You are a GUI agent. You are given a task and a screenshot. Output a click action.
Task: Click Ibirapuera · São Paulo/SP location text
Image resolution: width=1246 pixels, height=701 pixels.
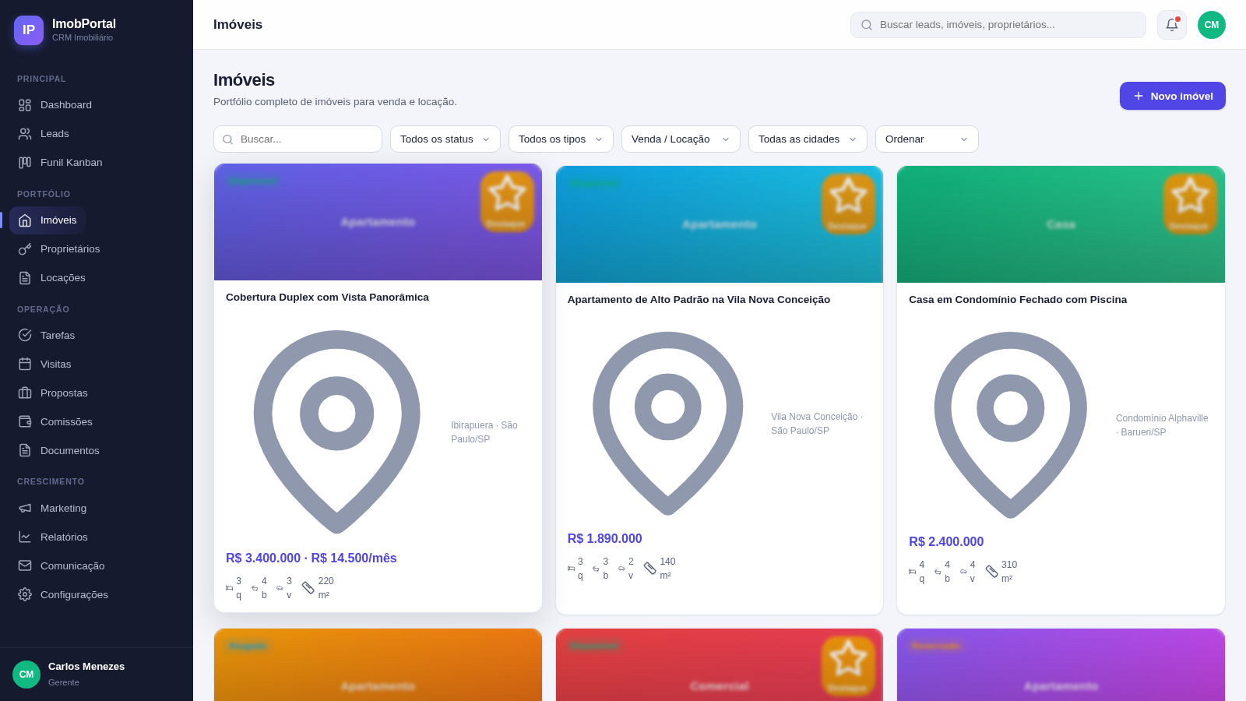pos(484,432)
